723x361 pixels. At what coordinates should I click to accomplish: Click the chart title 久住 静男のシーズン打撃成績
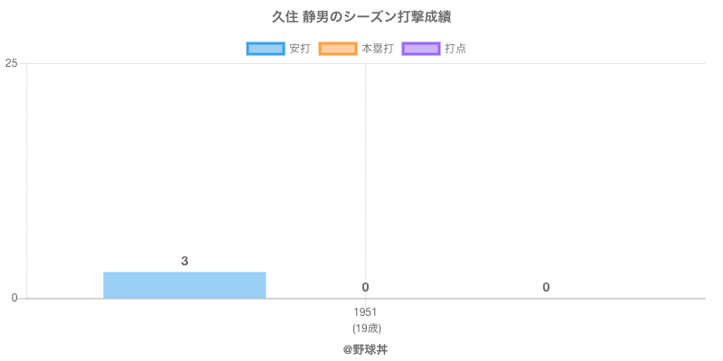(361, 17)
